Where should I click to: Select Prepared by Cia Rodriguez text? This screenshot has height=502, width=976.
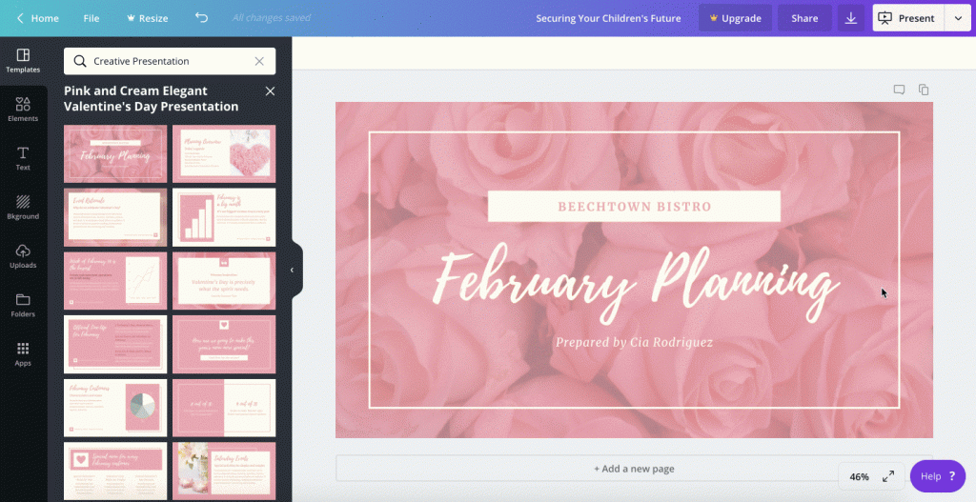click(634, 342)
